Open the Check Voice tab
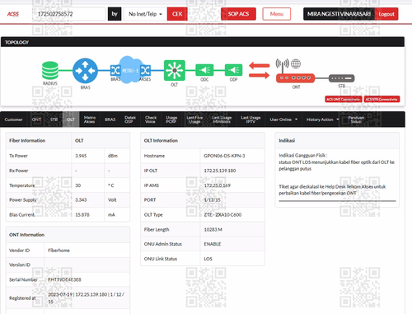Image resolution: width=412 pixels, height=314 pixels. point(151,120)
